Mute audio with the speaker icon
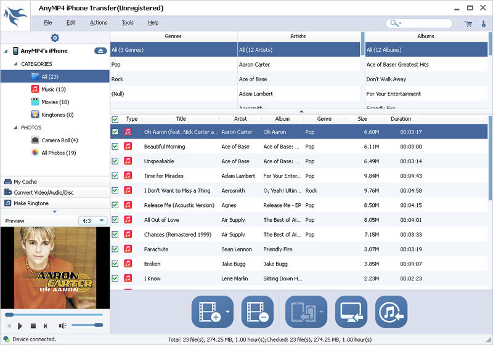Image resolution: width=493 pixels, height=345 pixels. [x=62, y=326]
